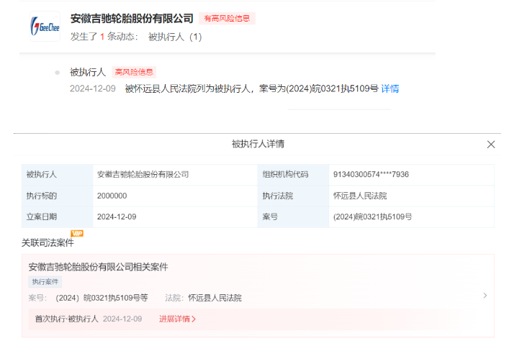
Task: Click the timeline bullet beside 被执行人
Action: click(57, 72)
